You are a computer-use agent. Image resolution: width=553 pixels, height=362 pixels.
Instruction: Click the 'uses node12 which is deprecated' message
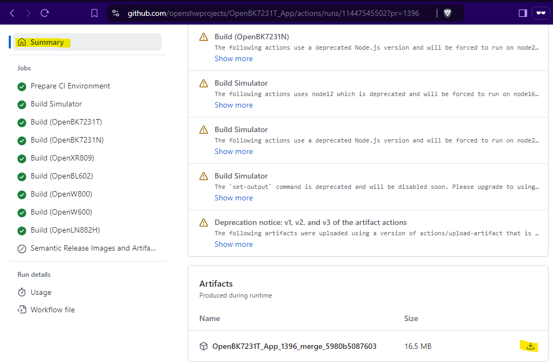tap(377, 94)
